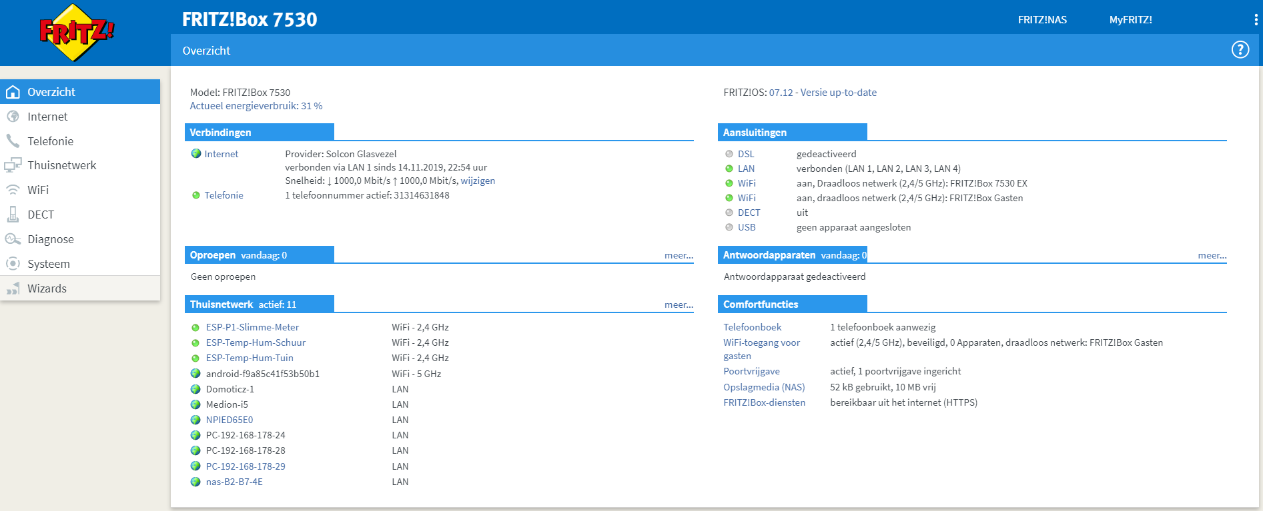This screenshot has width=1263, height=511.
Task: Click the Oproepen section header
Action: [259, 255]
